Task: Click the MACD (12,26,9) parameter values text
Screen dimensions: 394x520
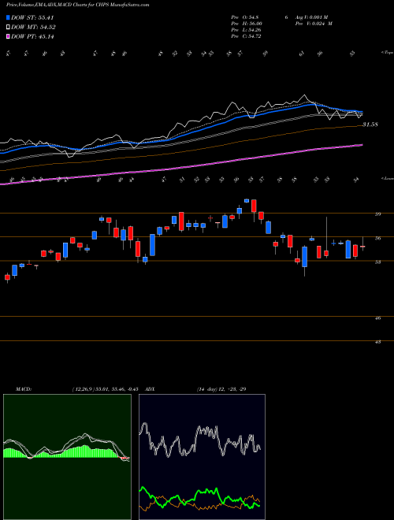Action: [105, 389]
